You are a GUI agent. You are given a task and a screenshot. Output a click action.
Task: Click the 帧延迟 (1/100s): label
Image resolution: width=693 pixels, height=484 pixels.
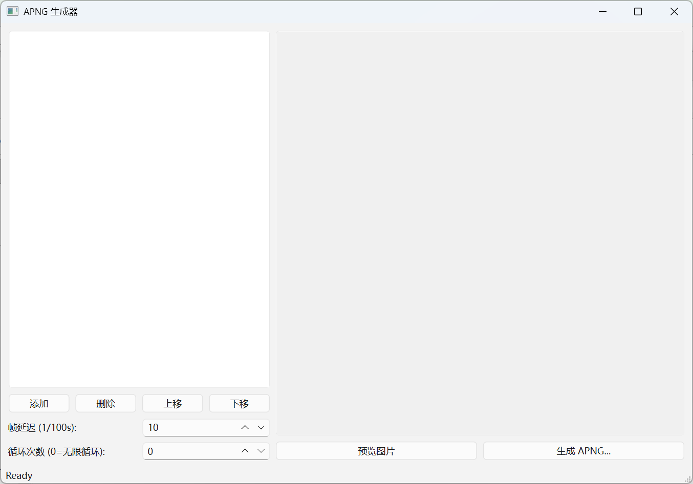[x=42, y=427]
